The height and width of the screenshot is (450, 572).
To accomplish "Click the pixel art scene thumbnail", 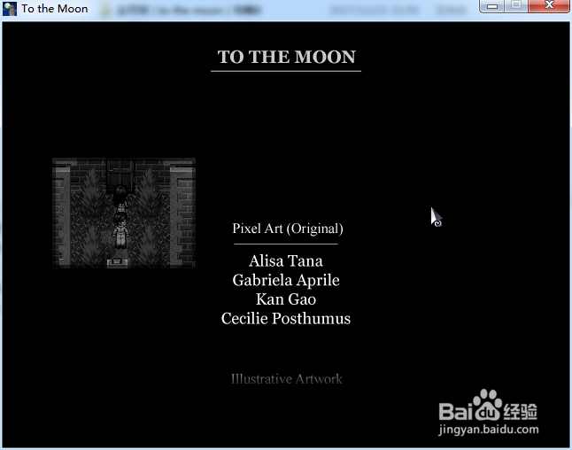I will [124, 213].
